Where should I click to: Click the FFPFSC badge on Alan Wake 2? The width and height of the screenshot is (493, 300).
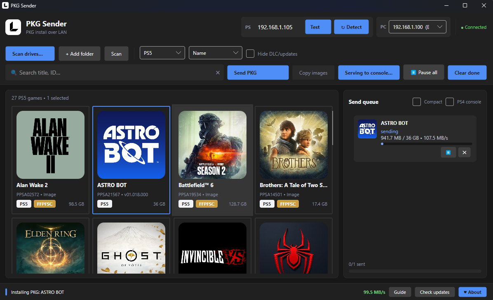click(x=45, y=204)
